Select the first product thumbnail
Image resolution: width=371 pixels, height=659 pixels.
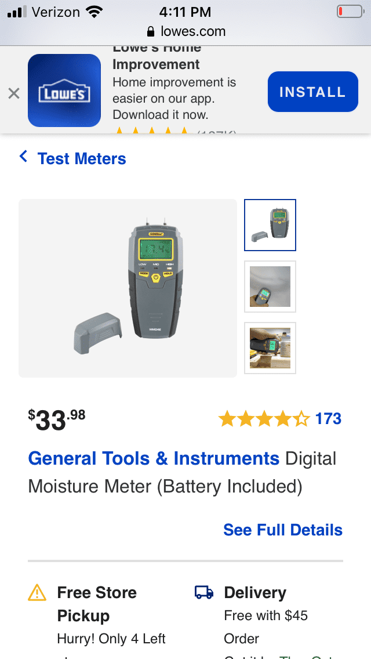click(270, 225)
